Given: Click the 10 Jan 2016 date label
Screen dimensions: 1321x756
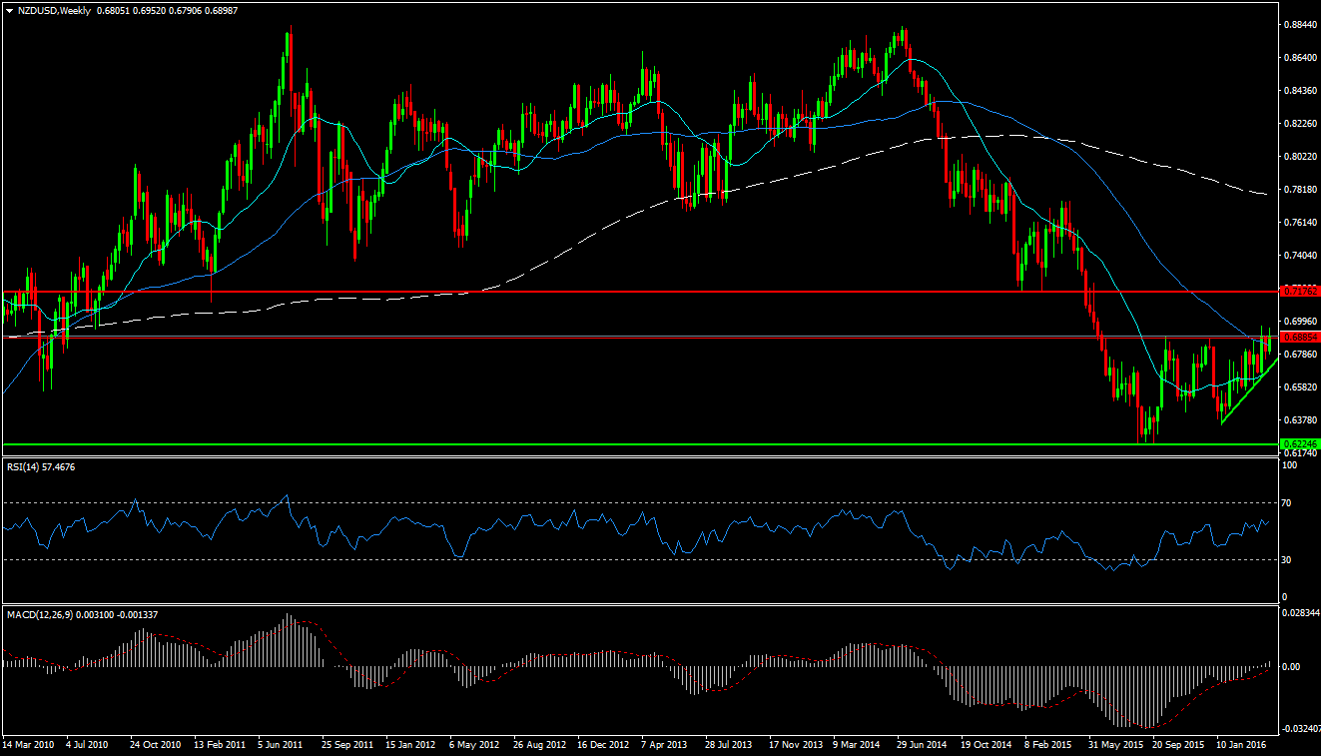Looking at the screenshot, I should tap(1242, 745).
